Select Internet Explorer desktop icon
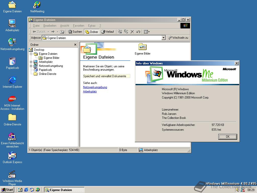This screenshot has height=193, width=257. (x=12, y=82)
